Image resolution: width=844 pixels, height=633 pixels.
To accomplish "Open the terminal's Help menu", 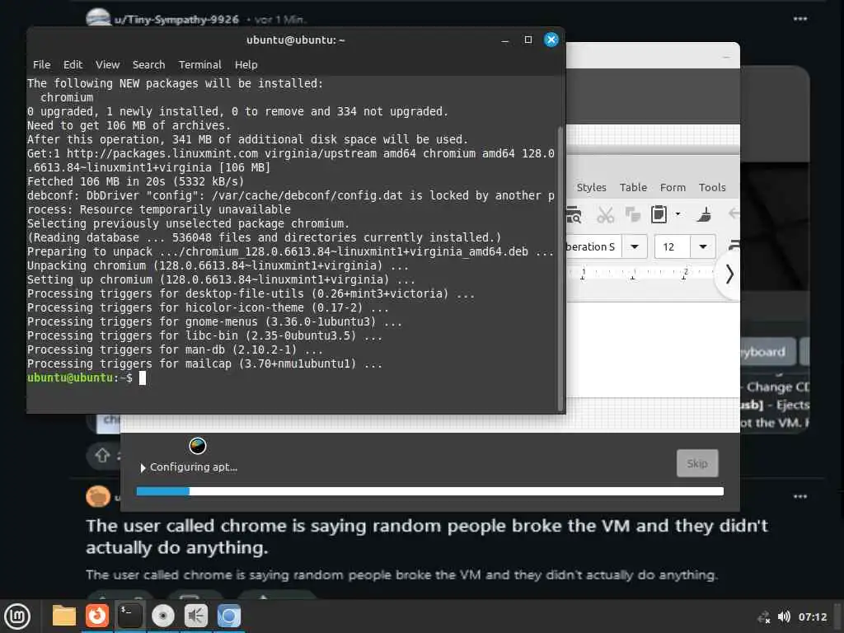I will 246,64.
